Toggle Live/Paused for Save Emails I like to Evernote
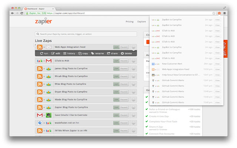Screen dimensions: 237x148 coord(121,115)
